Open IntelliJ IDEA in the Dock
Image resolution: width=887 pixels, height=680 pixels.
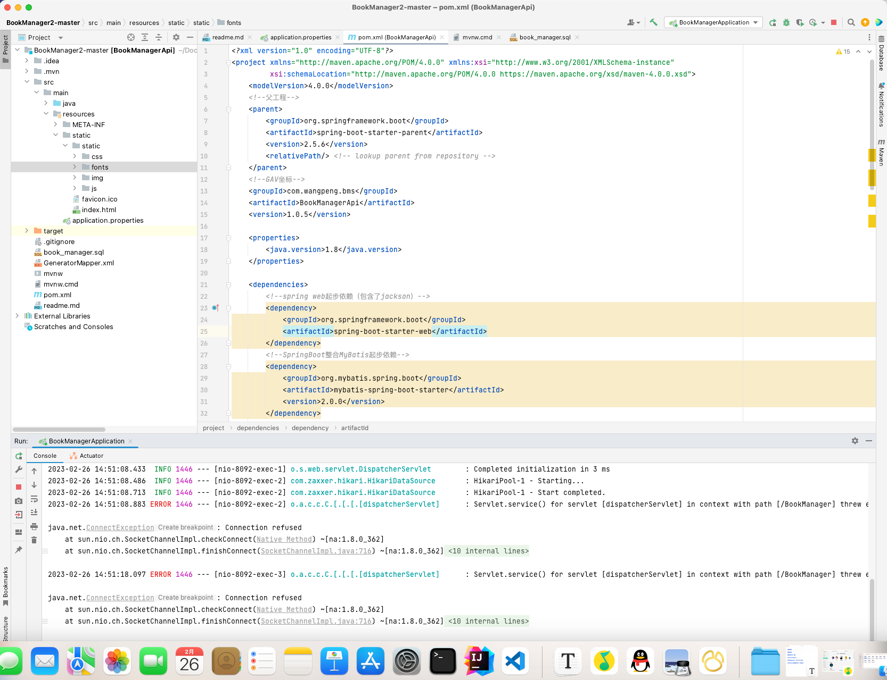pyautogui.click(x=479, y=661)
